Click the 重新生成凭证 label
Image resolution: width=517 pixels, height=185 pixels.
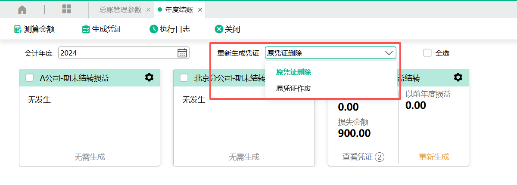point(238,53)
